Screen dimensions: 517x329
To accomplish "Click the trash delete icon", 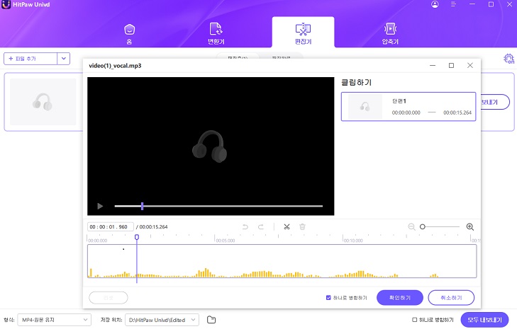I will (x=302, y=227).
